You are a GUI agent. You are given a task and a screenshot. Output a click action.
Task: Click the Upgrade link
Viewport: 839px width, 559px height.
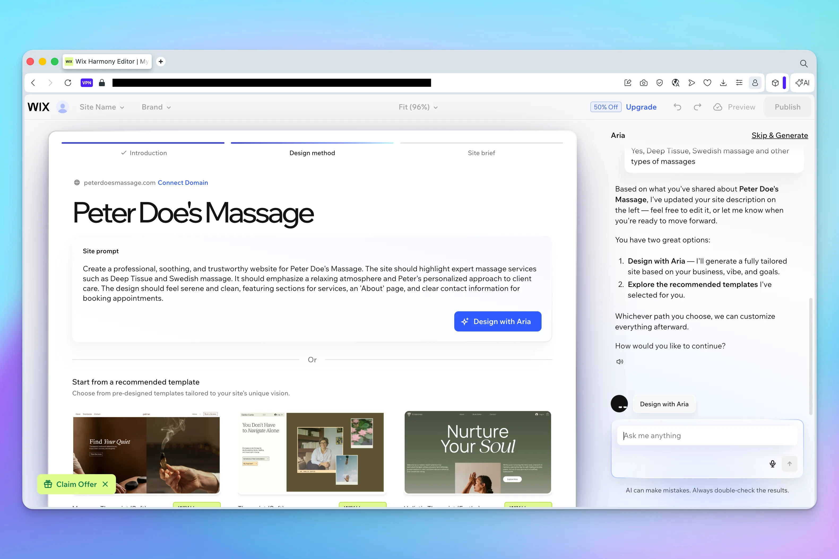pyautogui.click(x=641, y=107)
